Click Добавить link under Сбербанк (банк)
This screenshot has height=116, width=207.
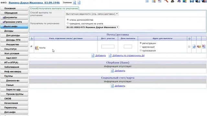point(120,71)
